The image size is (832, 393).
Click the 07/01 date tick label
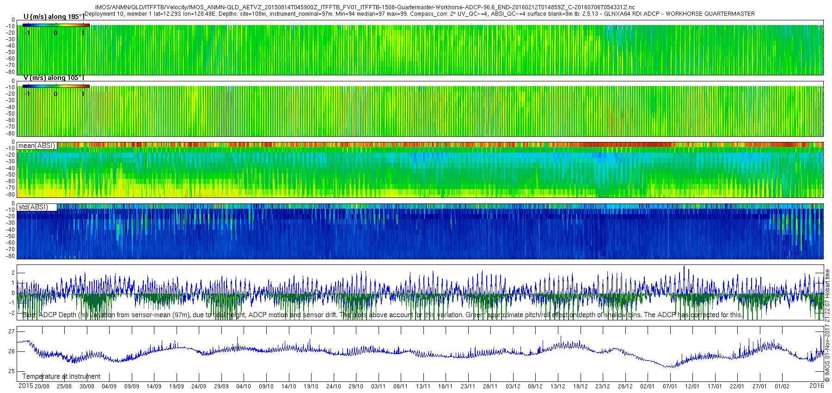tap(670, 387)
